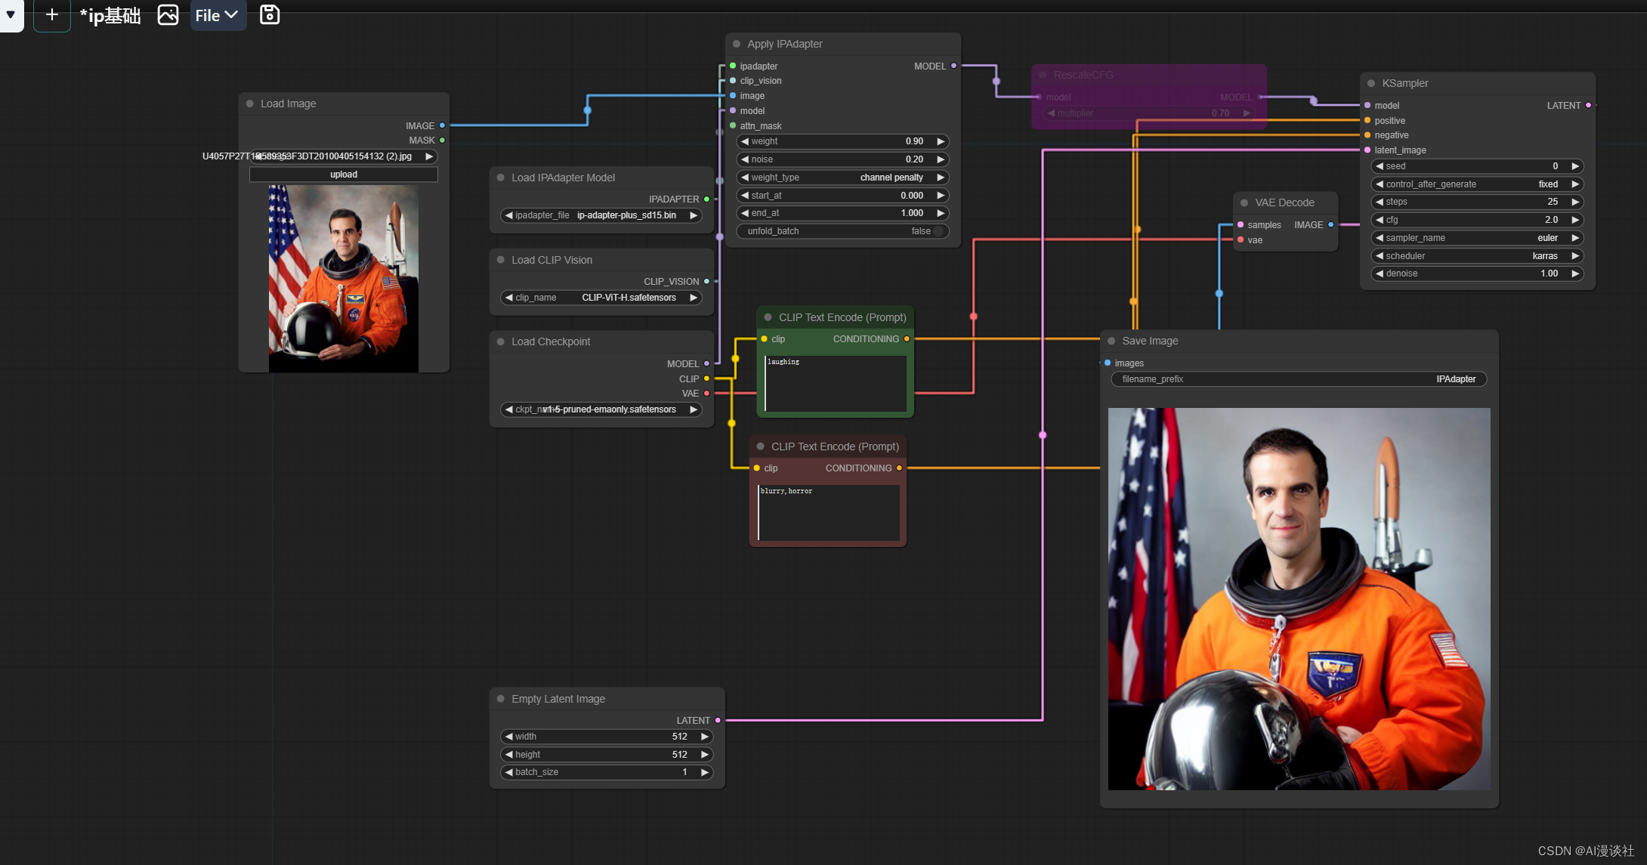
Task: Click the image gallery icon in top bar
Action: coord(168,14)
